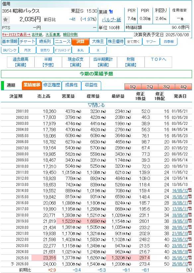Click the 業績 arrow icon
Screen dimensions: 194x273
pyautogui.click(x=111, y=12)
